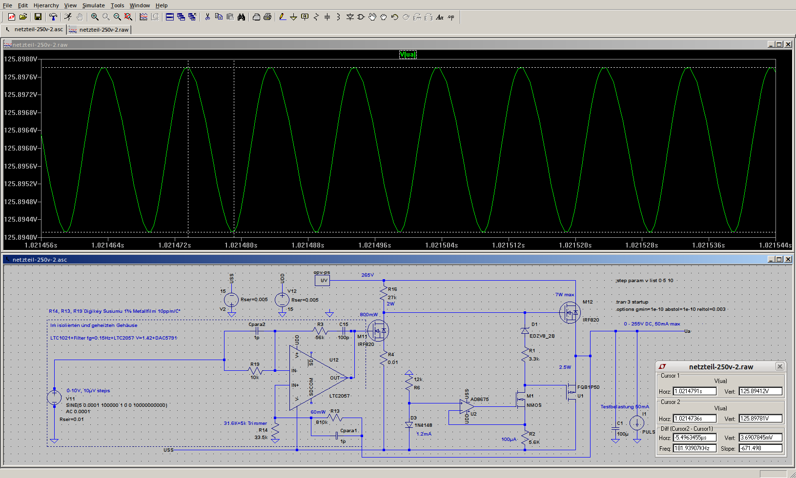Click the Diff Horz field
Screen dimensions: 796x478
pyautogui.click(x=695, y=438)
